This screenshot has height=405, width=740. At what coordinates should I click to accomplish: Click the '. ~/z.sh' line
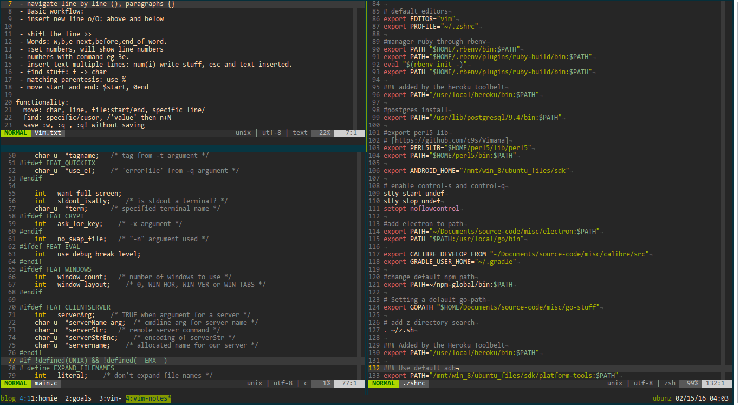click(x=399, y=330)
